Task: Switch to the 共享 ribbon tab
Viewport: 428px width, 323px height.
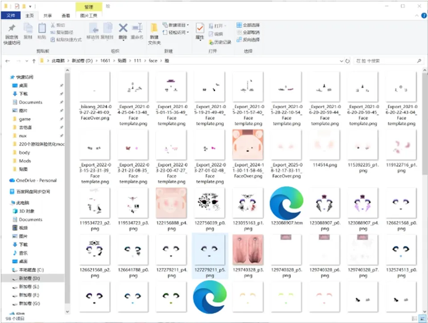Action: [48, 16]
